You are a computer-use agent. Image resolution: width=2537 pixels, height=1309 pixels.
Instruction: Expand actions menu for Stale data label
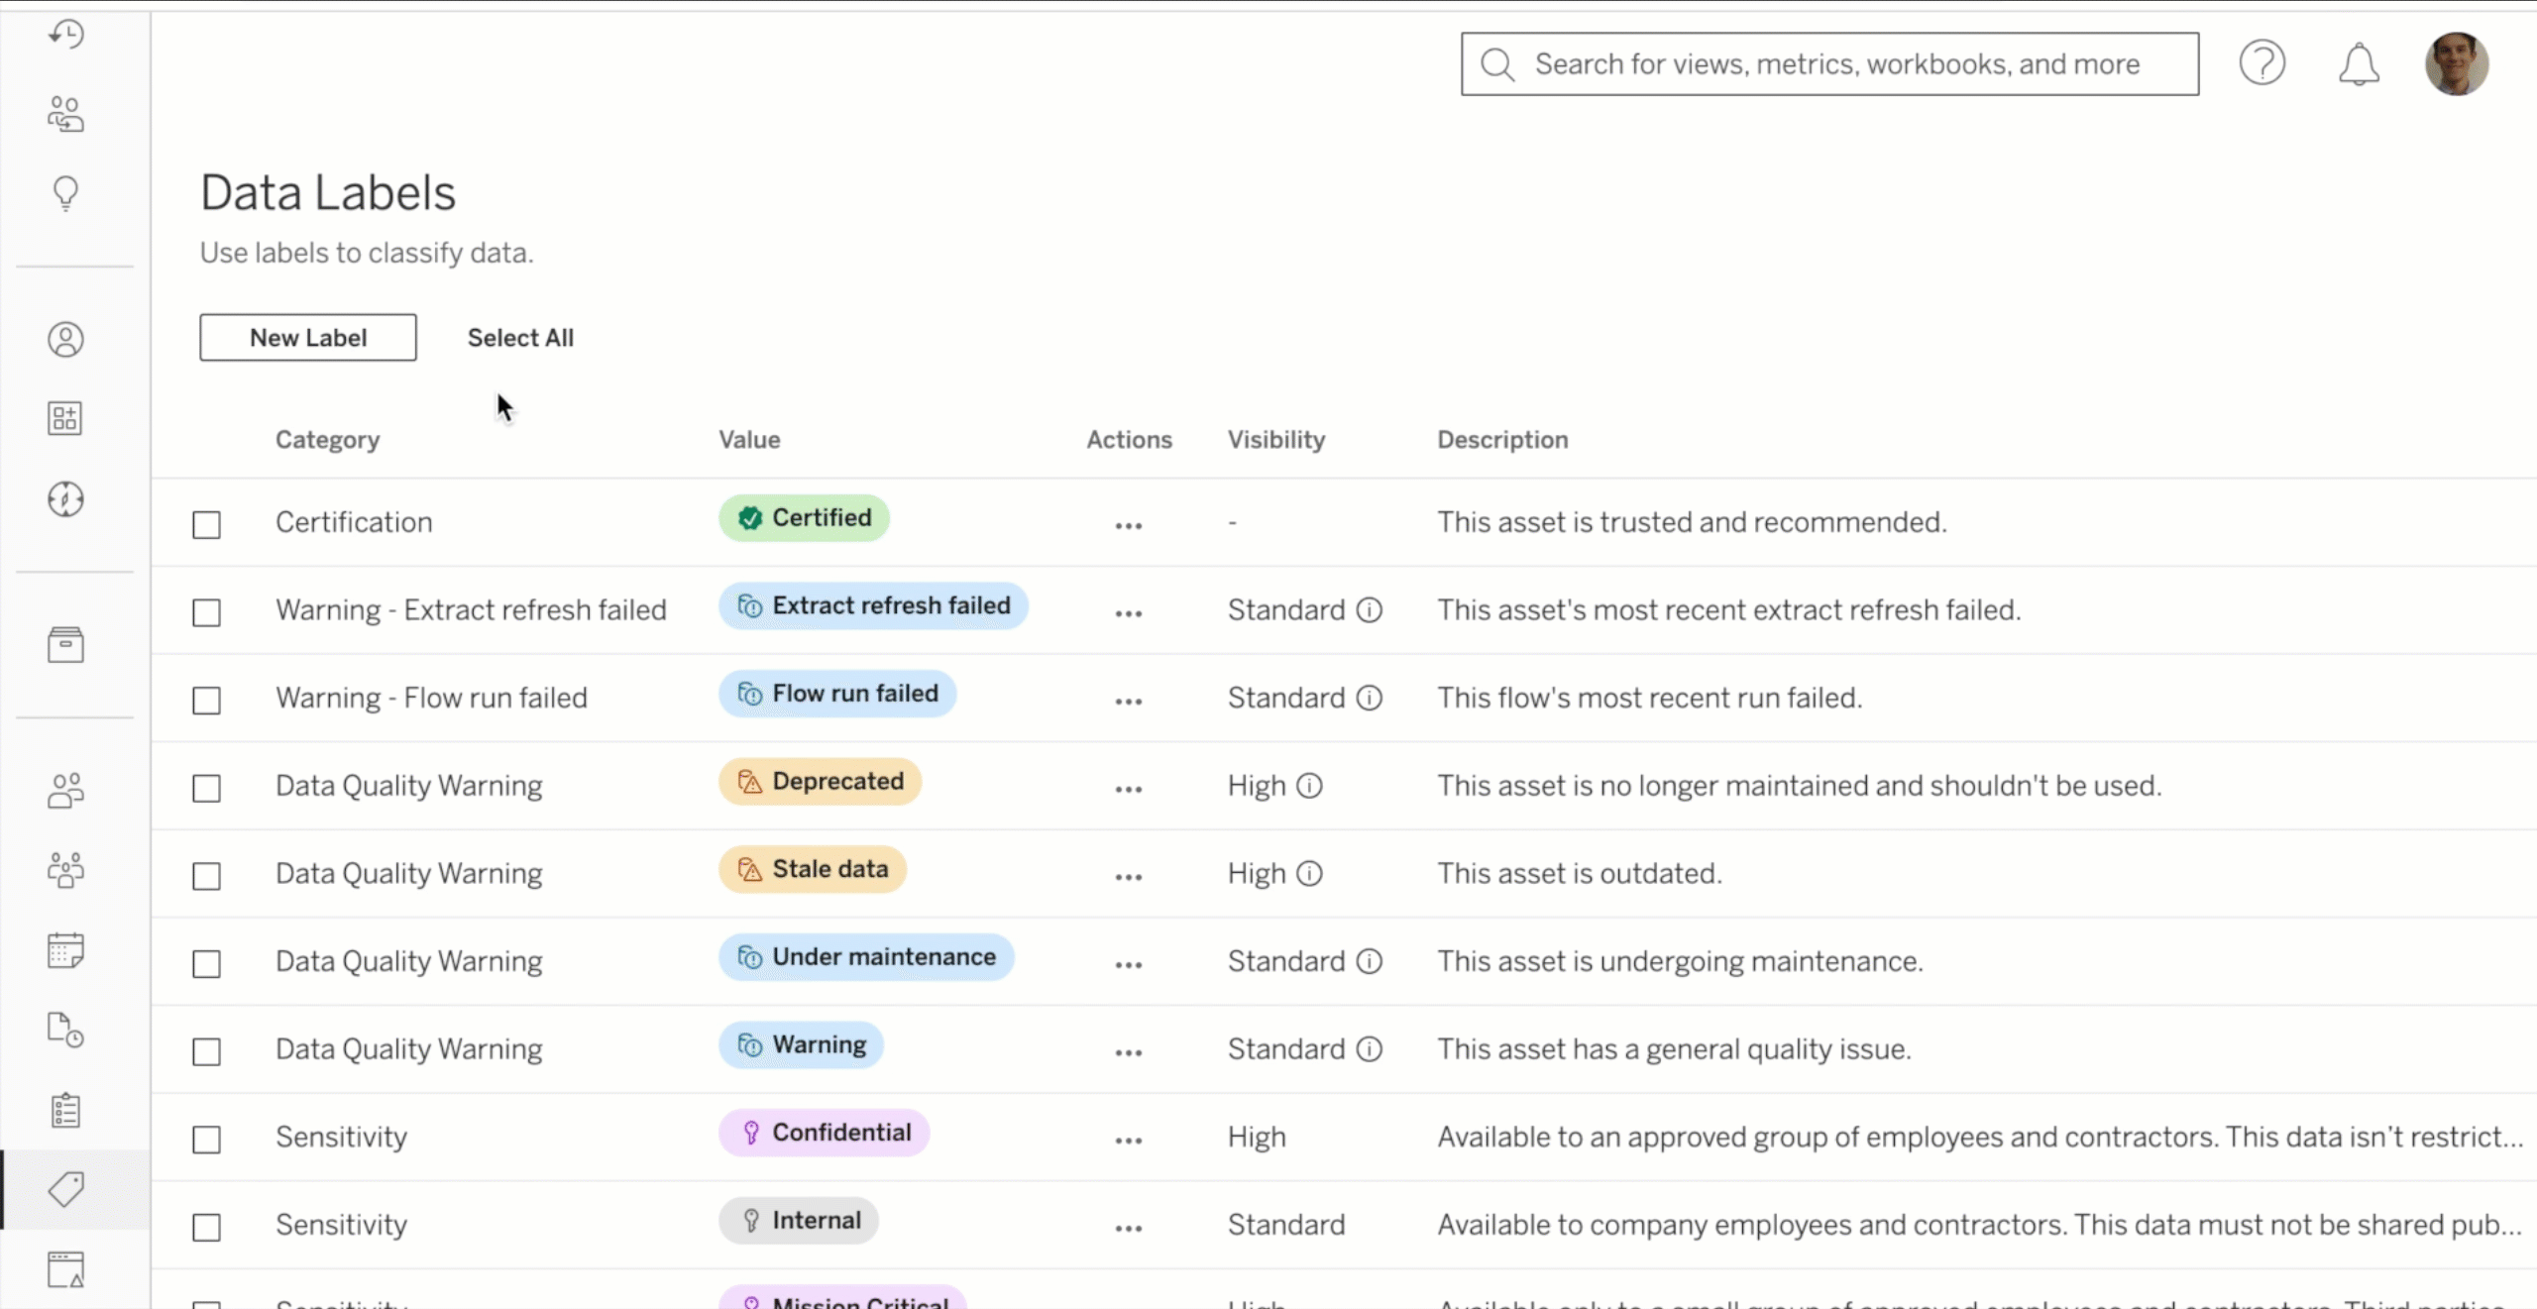tap(1129, 873)
